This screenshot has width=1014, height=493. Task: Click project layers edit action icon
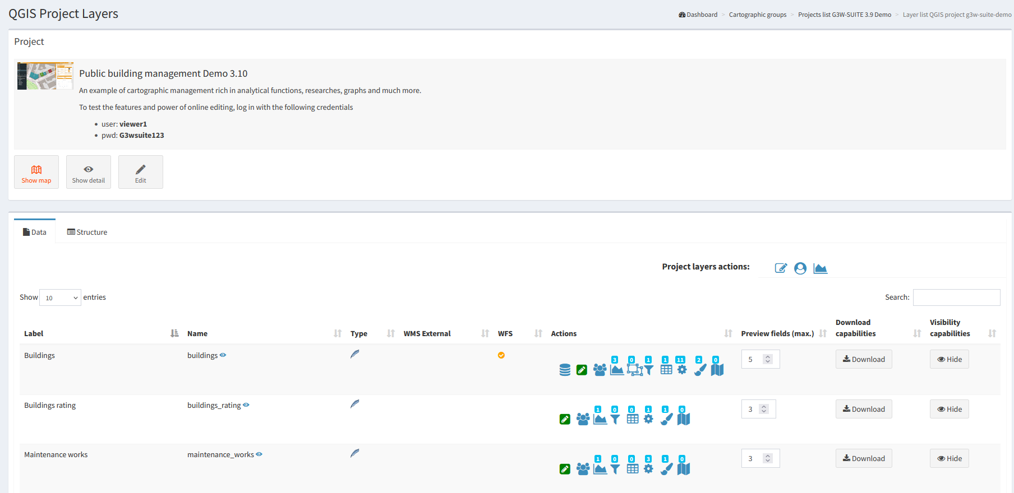(781, 268)
